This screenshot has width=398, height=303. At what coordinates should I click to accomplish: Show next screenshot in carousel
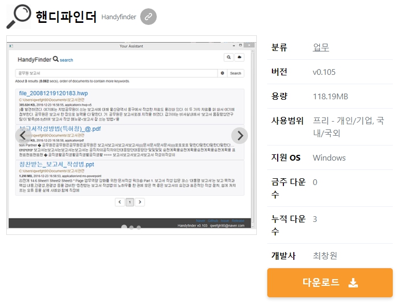click(x=240, y=136)
